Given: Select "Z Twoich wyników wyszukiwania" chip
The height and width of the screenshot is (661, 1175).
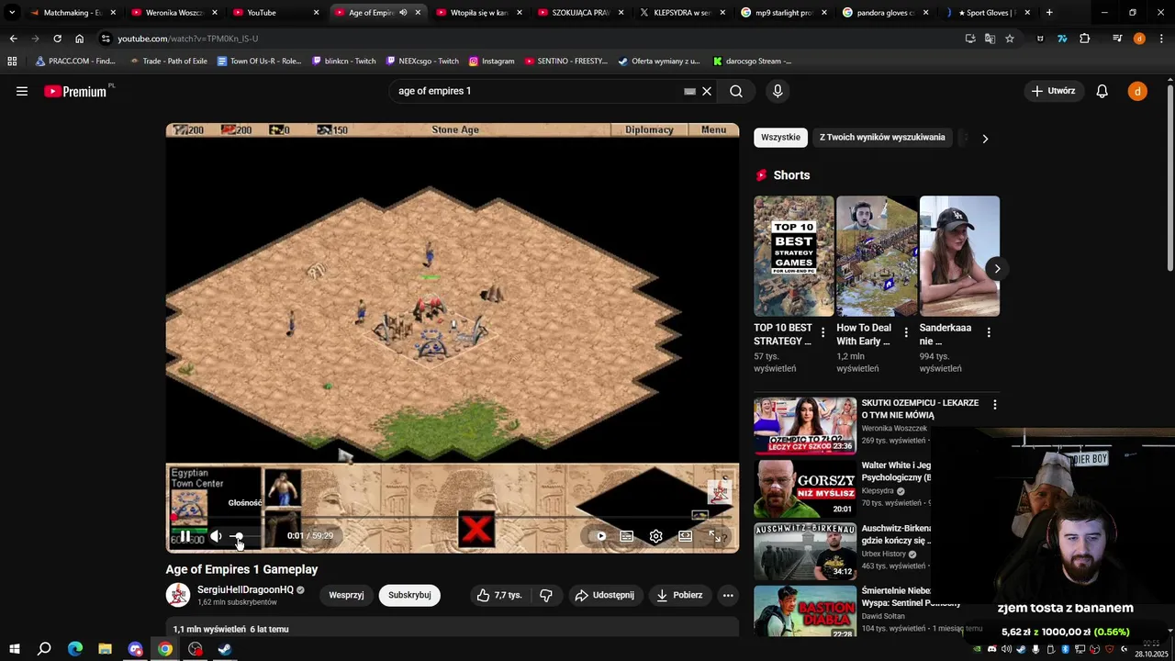Looking at the screenshot, I should pos(882,138).
